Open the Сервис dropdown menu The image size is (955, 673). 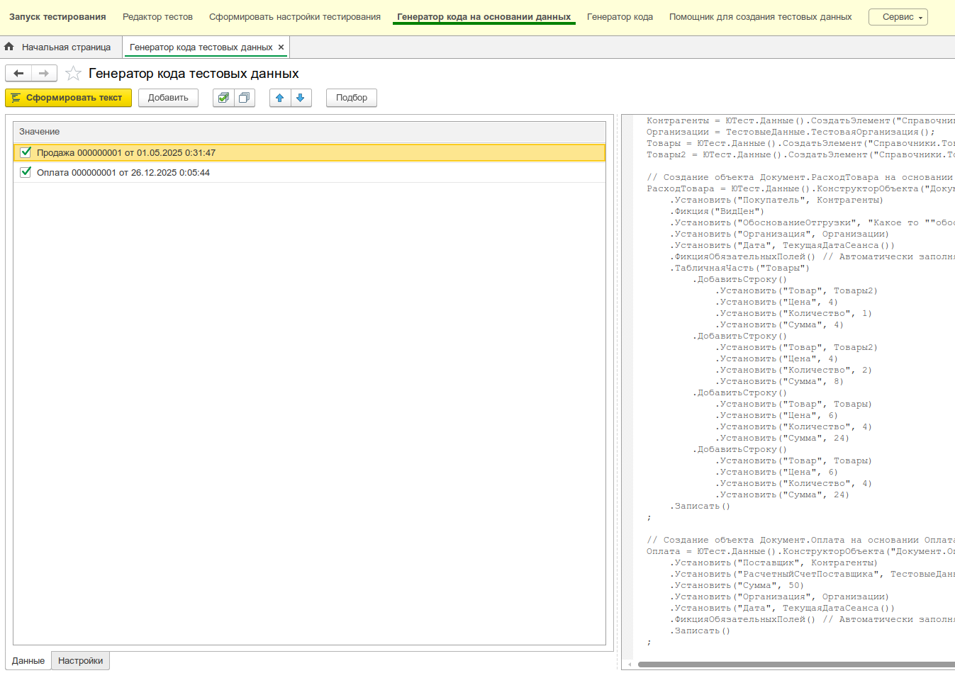click(x=898, y=17)
